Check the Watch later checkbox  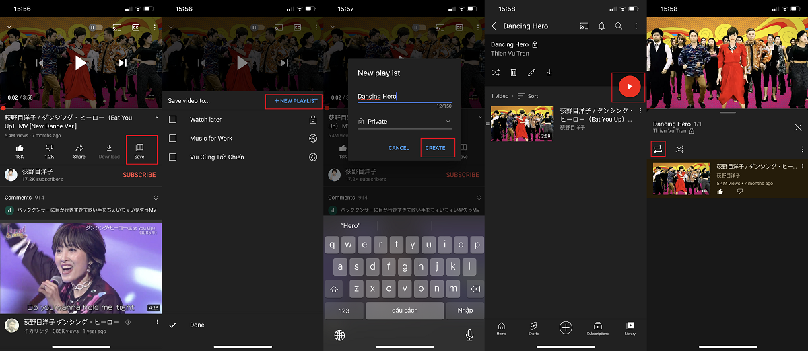pos(173,120)
